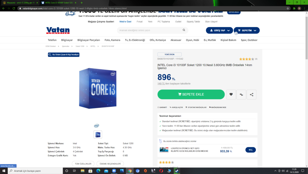This screenshot has width=308, height=174.
Task: Open Microsoft Store from taskbar
Action: tap(90, 171)
